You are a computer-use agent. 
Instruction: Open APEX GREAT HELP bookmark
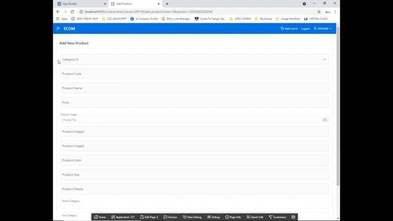85,19
